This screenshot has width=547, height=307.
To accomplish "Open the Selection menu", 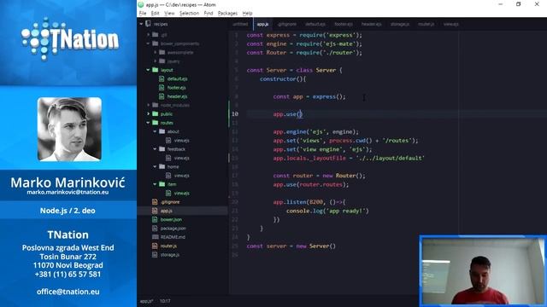I will 189,14.
